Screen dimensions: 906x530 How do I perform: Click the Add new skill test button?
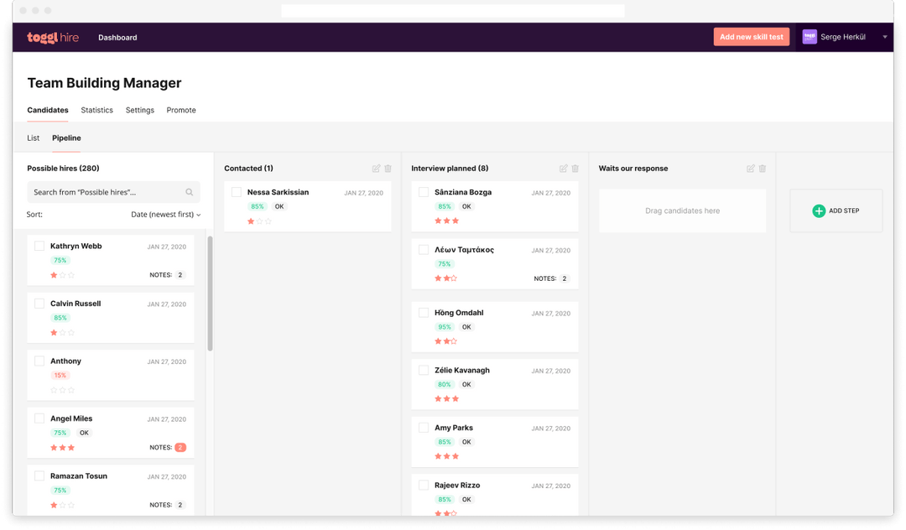click(x=751, y=37)
